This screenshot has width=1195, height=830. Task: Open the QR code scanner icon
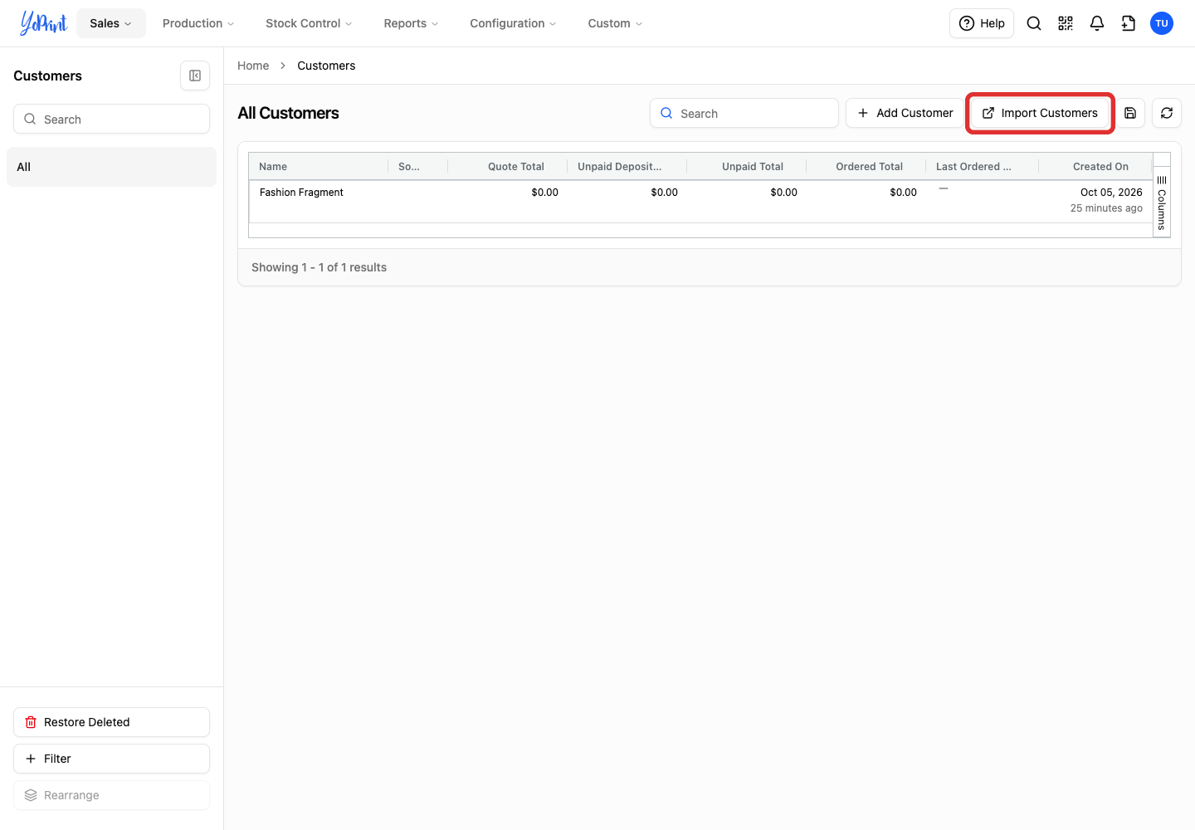[x=1066, y=23]
